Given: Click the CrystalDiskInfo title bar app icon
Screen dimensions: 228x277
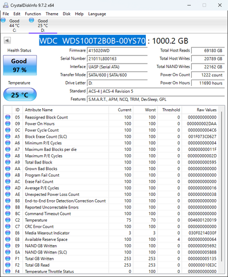Looking at the screenshot, I should (5, 5).
